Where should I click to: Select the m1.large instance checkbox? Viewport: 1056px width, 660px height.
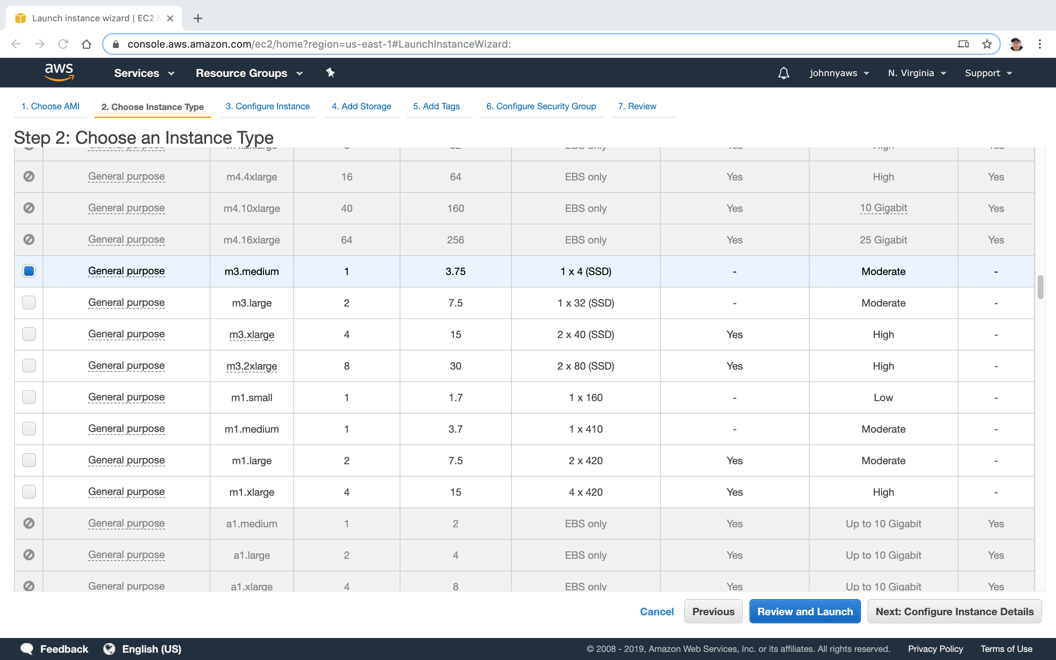click(29, 460)
